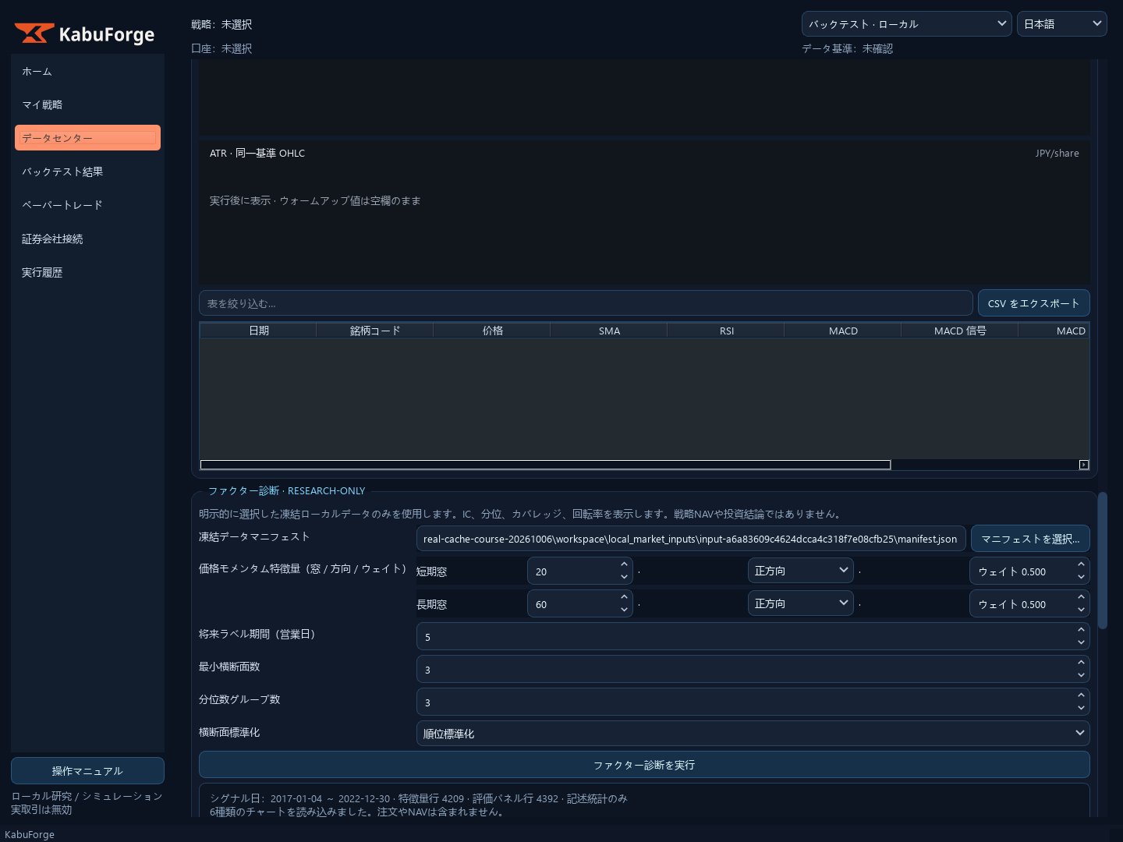Click the JPY/share unit label
1123x842 pixels.
tap(1057, 154)
